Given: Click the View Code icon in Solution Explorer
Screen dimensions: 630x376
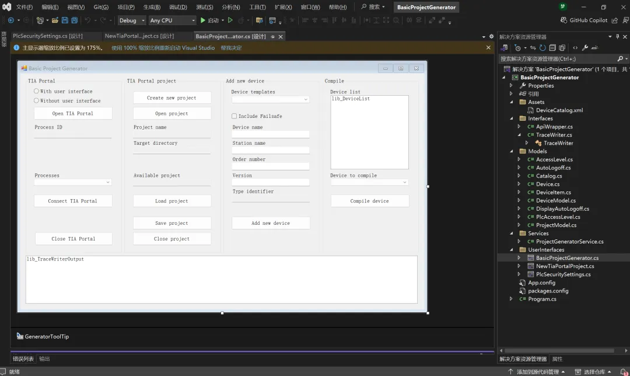Looking at the screenshot, I should 575,48.
